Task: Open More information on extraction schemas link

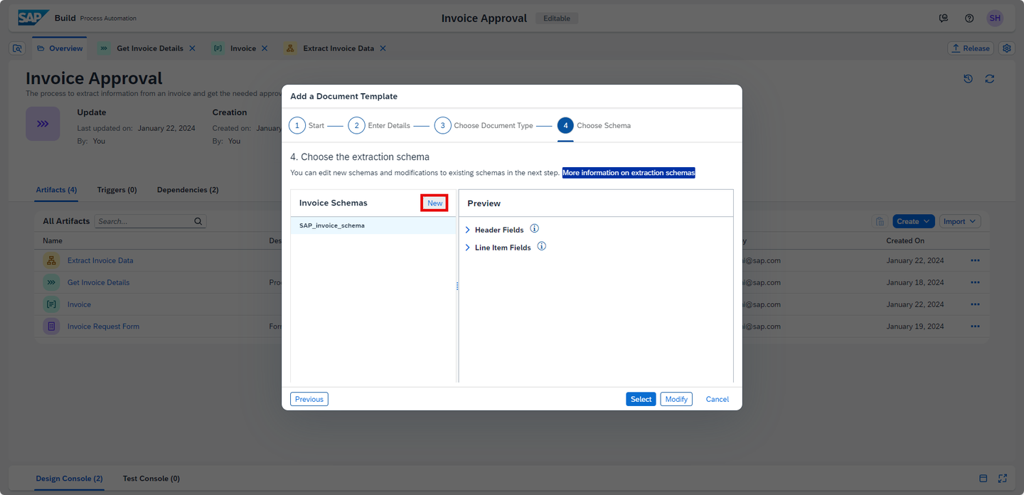Action: pyautogui.click(x=629, y=173)
